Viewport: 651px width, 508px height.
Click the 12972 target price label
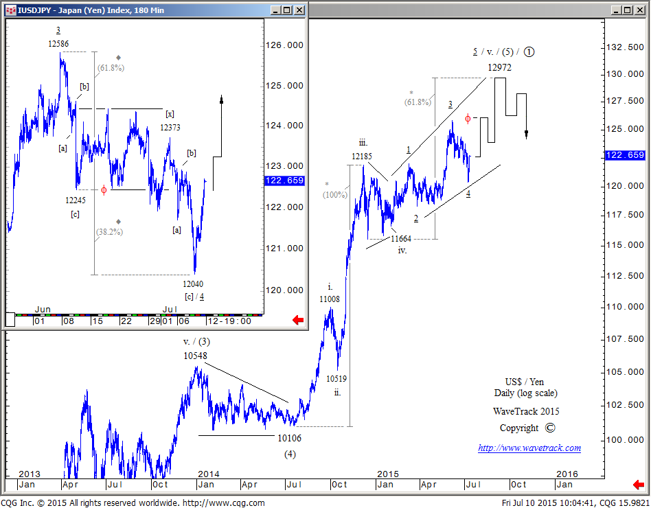(499, 67)
